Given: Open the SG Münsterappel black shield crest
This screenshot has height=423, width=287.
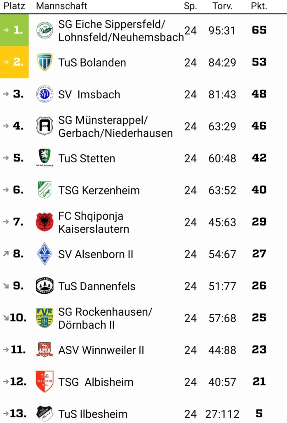Looking at the screenshot, I should (x=45, y=126).
